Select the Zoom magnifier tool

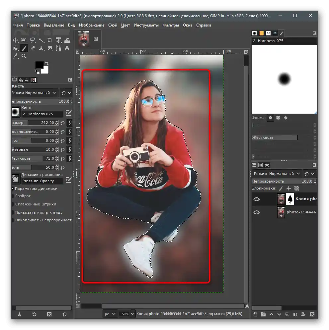coord(24,56)
